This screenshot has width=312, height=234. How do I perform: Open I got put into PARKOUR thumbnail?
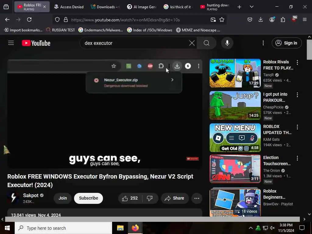(235, 105)
